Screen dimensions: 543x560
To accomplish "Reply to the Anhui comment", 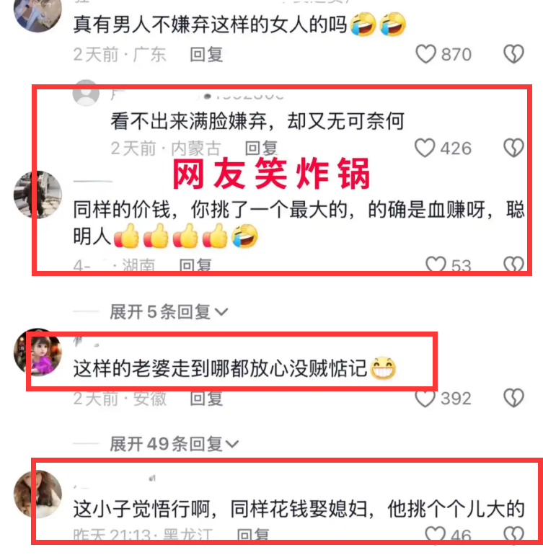I will point(206,399).
